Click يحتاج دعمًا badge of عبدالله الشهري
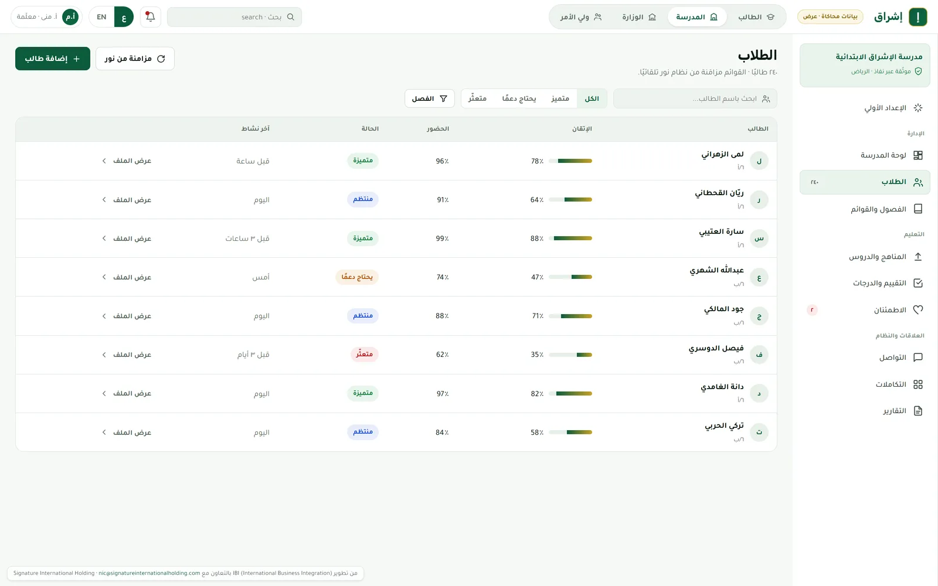The width and height of the screenshot is (938, 586). click(357, 277)
